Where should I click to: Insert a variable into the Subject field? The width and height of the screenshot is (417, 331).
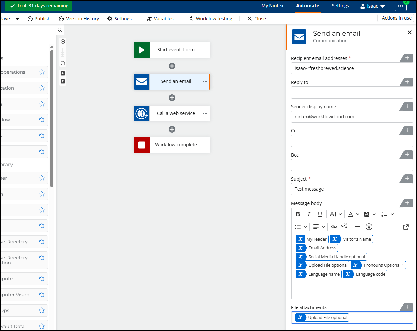click(407, 179)
